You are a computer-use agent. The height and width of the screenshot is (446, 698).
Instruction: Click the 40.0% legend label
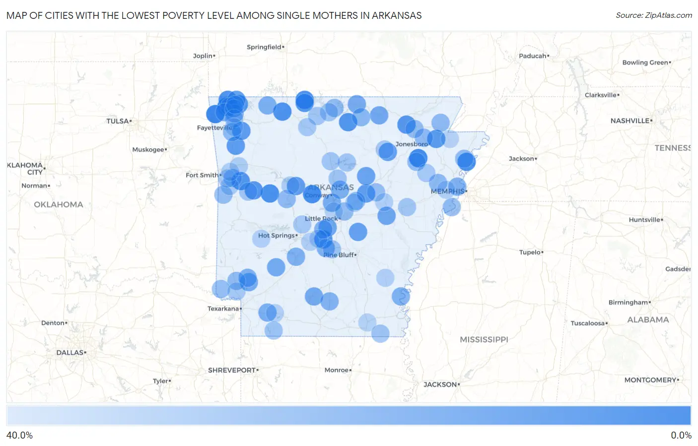[19, 435]
